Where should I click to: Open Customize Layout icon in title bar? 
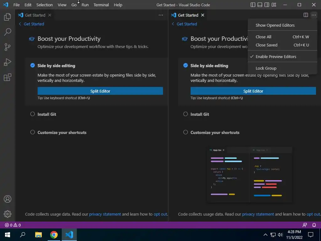coord(274,5)
